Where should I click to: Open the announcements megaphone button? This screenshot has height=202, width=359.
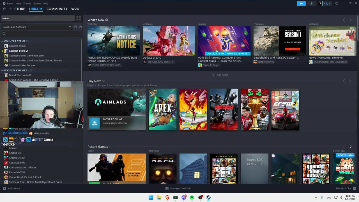[x=301, y=3]
